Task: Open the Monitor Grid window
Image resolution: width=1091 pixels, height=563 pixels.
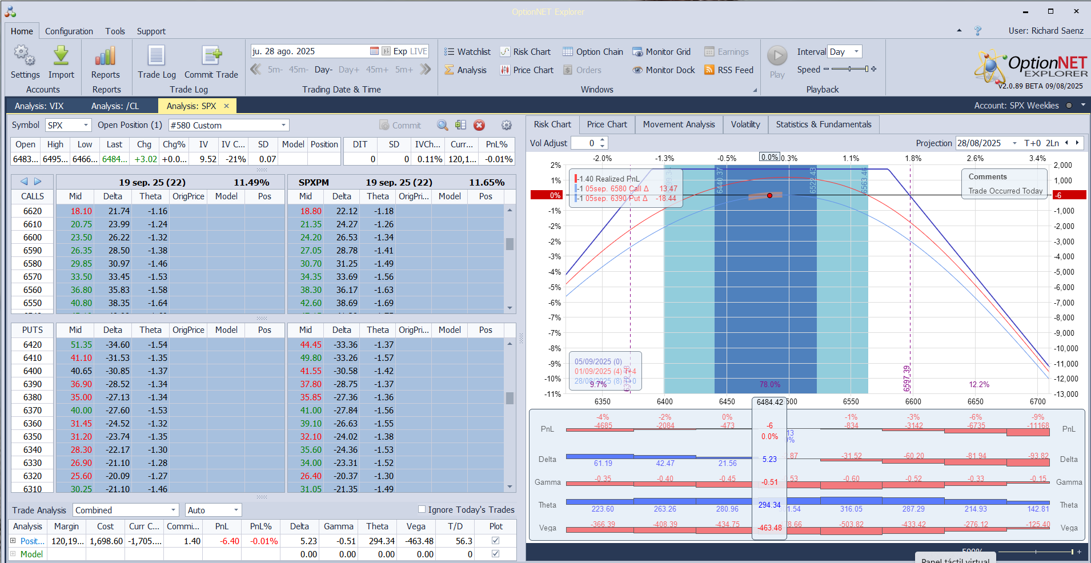Action: pyautogui.click(x=661, y=52)
